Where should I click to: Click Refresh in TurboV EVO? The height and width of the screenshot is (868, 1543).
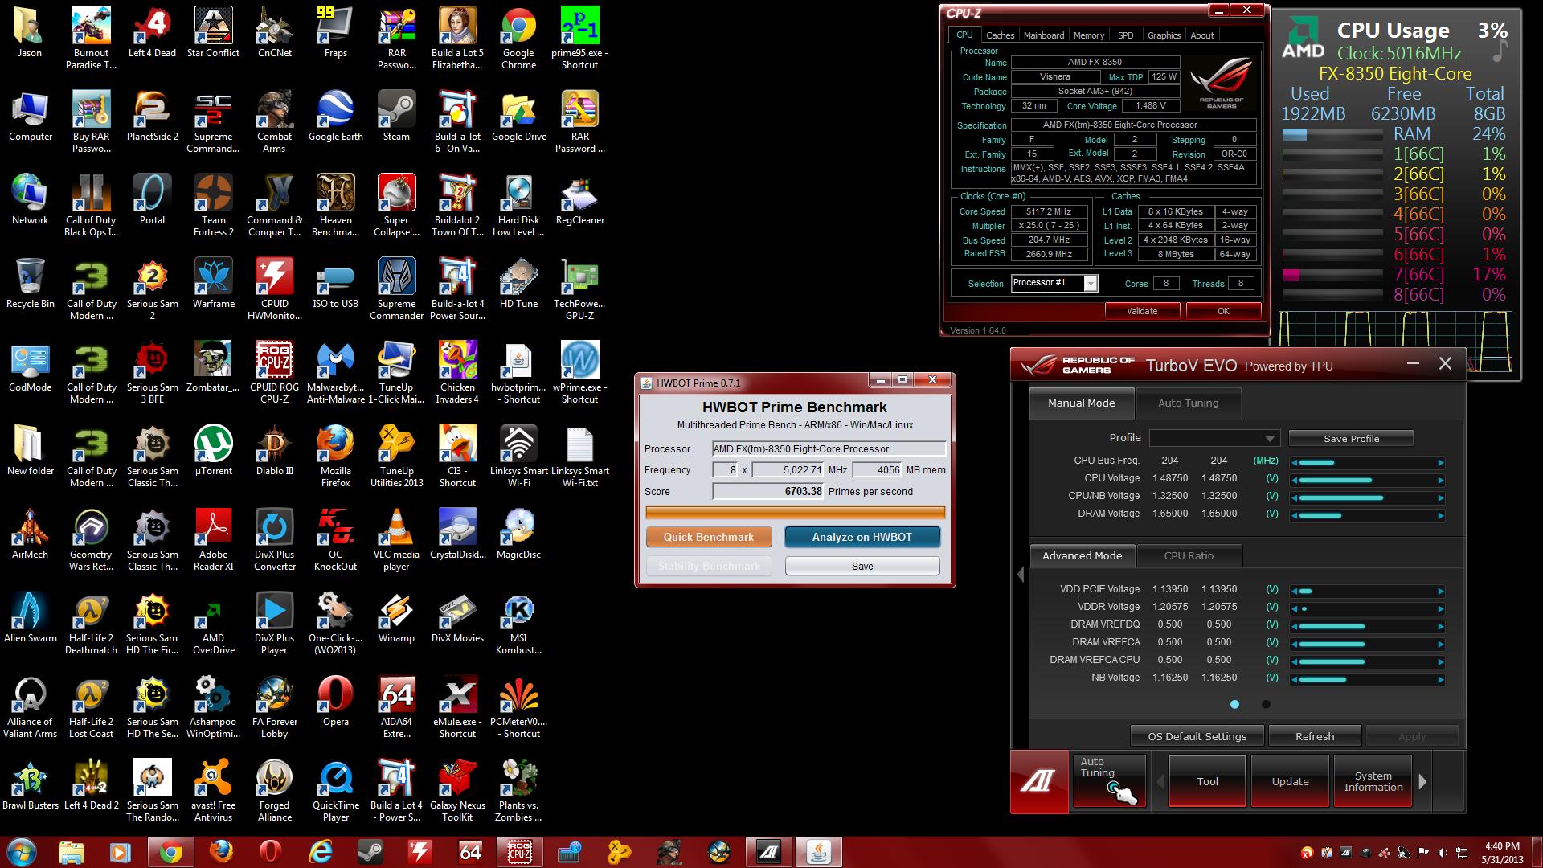1314,736
